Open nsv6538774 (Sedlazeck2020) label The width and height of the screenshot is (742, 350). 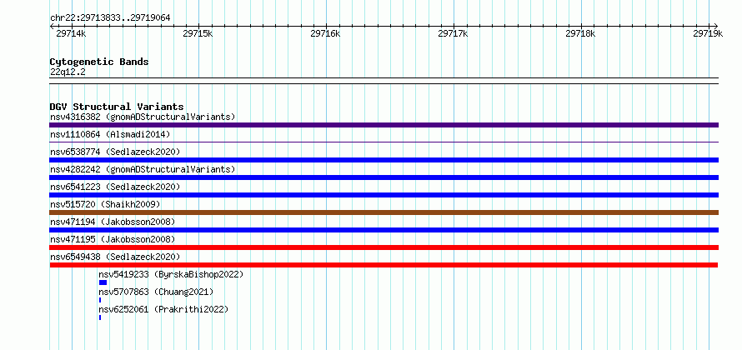115,152
